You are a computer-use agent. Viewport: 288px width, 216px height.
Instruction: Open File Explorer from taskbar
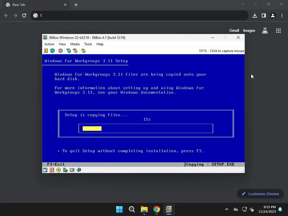click(x=144, y=209)
